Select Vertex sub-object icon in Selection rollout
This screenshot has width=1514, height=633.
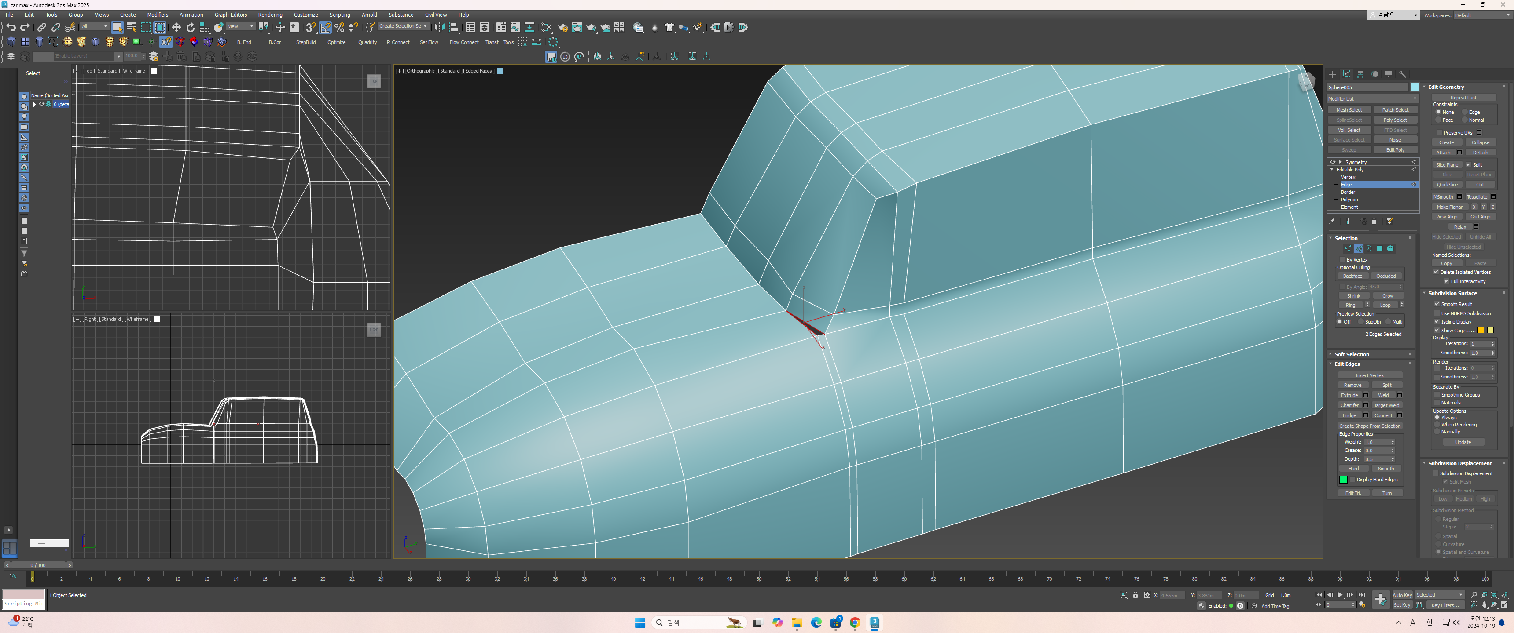(x=1348, y=248)
